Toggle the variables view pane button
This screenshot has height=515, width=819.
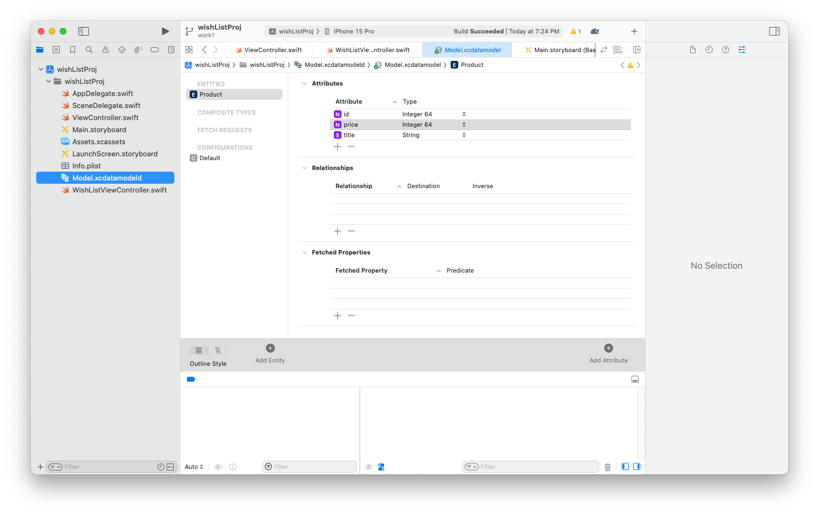pos(625,467)
